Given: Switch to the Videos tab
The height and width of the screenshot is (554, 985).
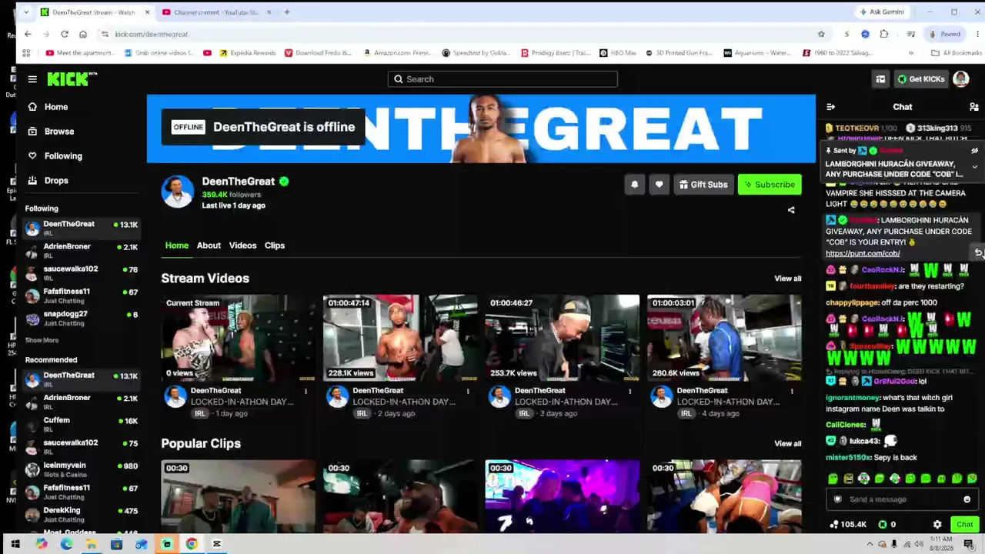Looking at the screenshot, I should [x=242, y=245].
